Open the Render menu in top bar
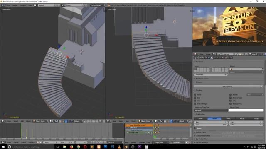The width and height of the screenshot is (266, 149). click(15, 5)
